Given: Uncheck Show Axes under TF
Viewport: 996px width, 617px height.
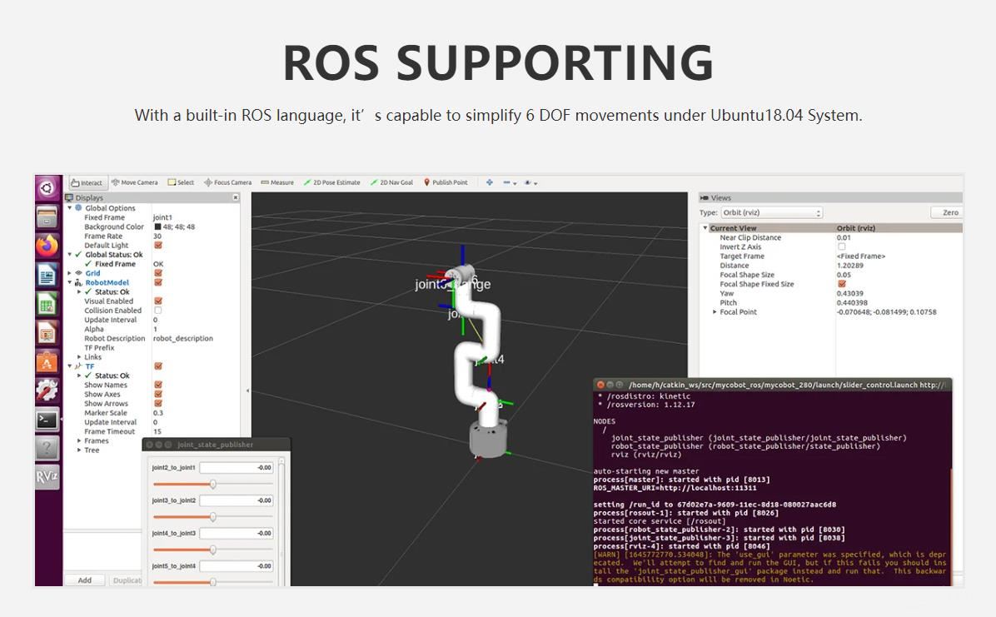Looking at the screenshot, I should pyautogui.click(x=158, y=394).
